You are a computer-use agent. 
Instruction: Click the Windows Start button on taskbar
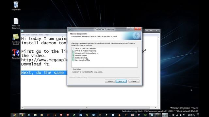pyautogui.click(x=14, y=115)
